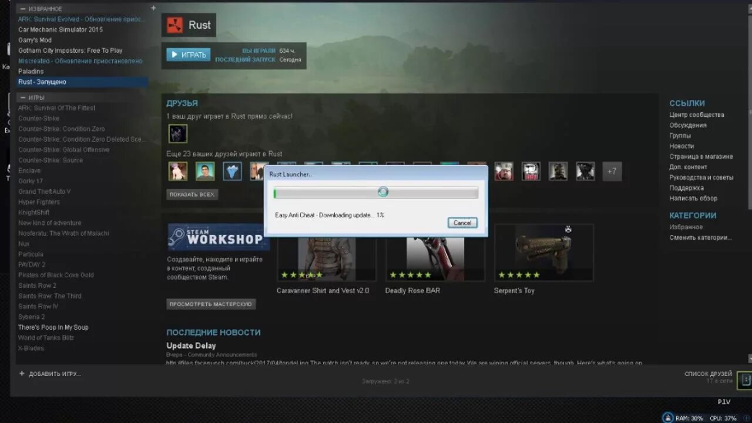Screen dimensions: 752x423
Task: Open the Steam Workshop banner
Action: tap(219, 238)
